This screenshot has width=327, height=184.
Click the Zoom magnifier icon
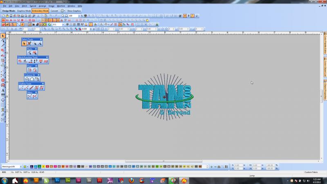pos(63,16)
